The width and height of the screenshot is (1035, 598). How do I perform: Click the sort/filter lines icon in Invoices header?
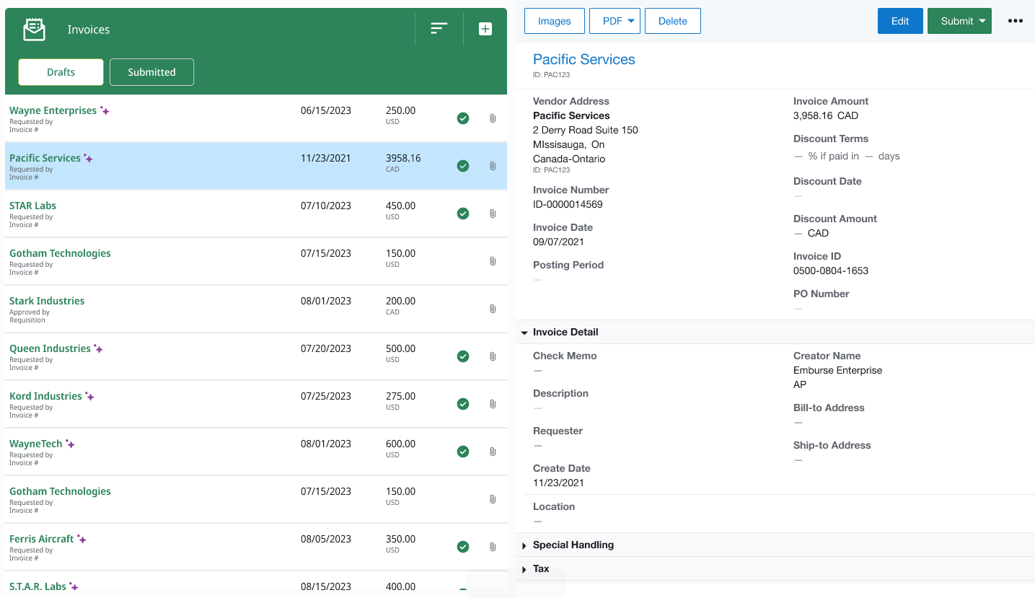[x=439, y=29]
